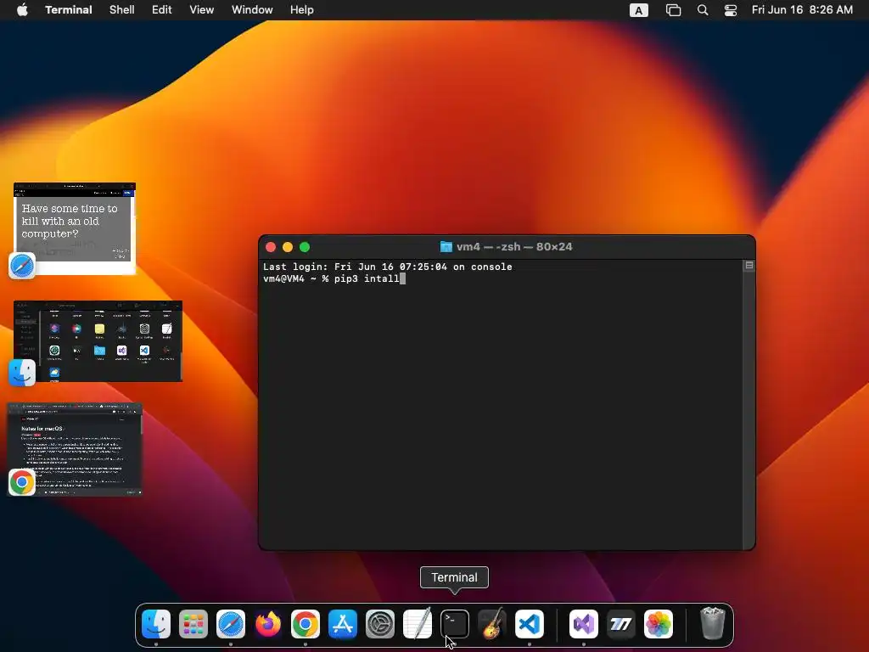Click the Terminal split pane button

coord(748,266)
